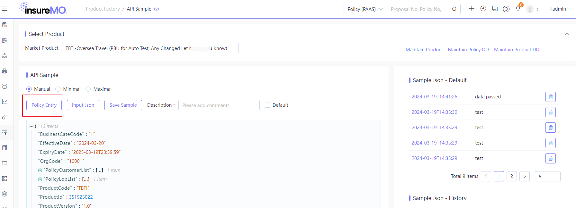Open the sidebar globe icon
Viewport: 576px width, 208px height.
point(4,194)
